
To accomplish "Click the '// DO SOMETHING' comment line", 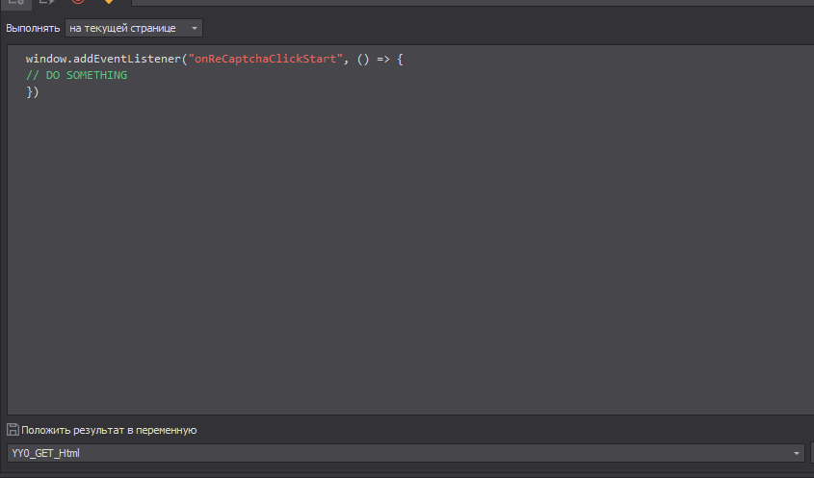I will [76, 75].
